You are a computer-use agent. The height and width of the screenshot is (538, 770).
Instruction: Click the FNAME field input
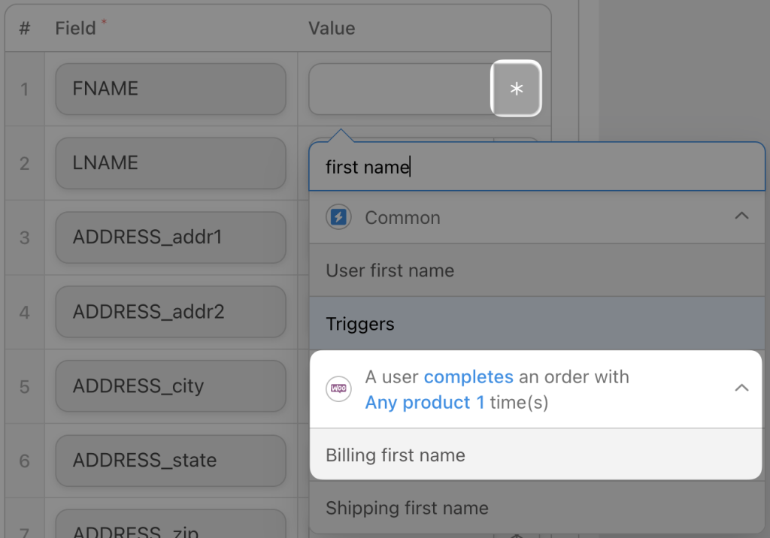(x=170, y=88)
